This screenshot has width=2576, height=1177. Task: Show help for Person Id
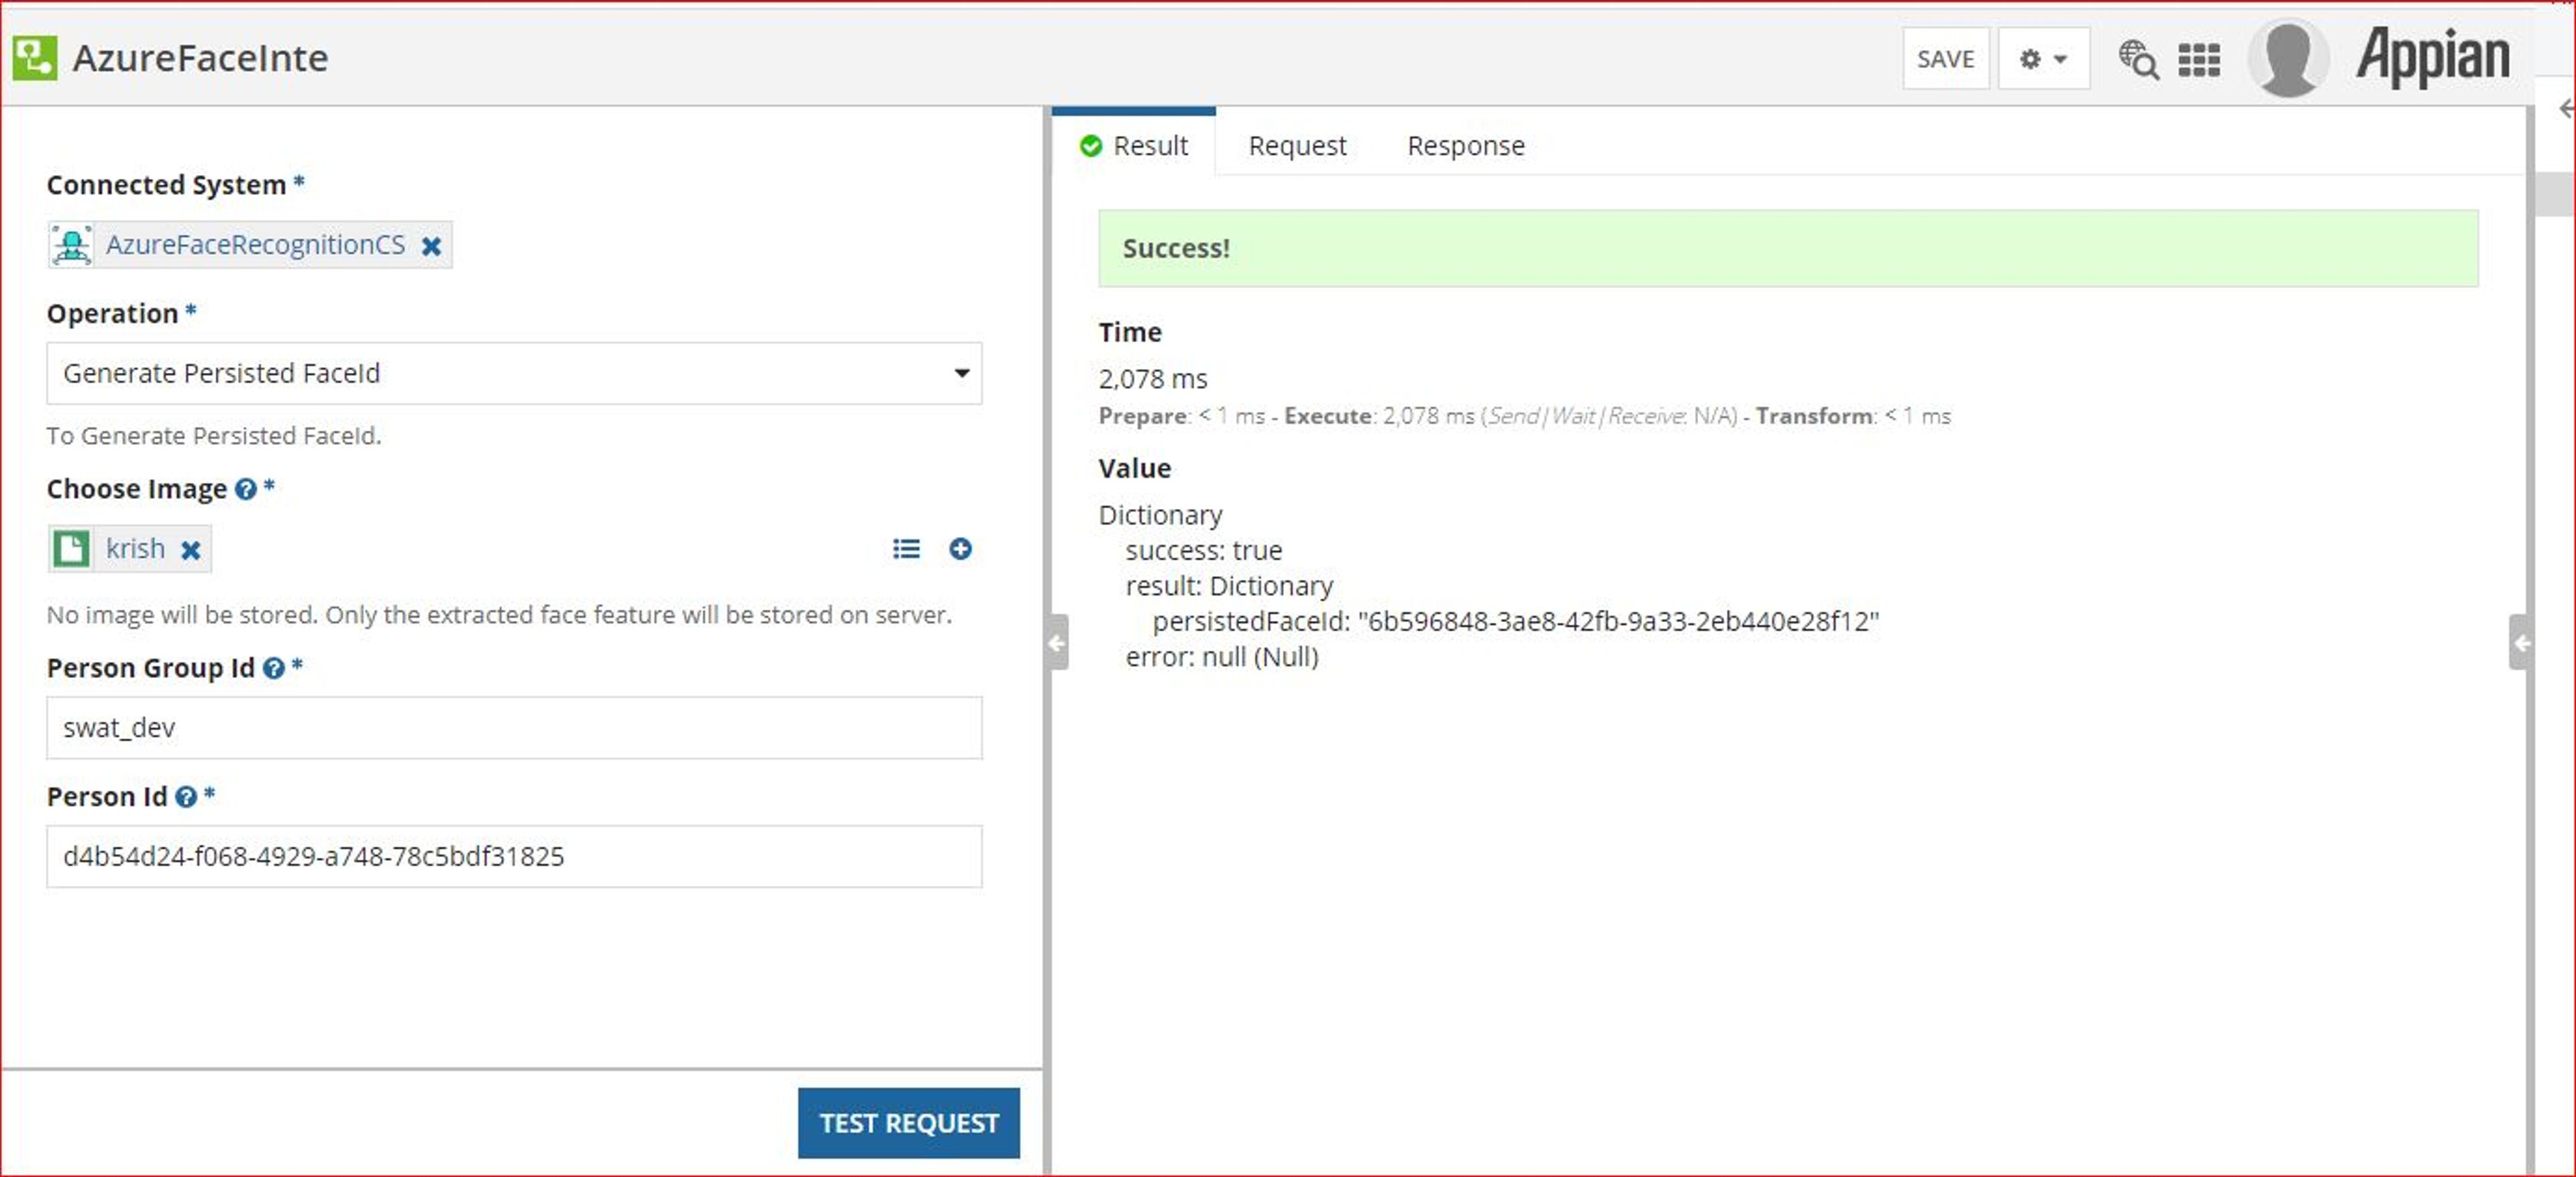[x=185, y=797]
